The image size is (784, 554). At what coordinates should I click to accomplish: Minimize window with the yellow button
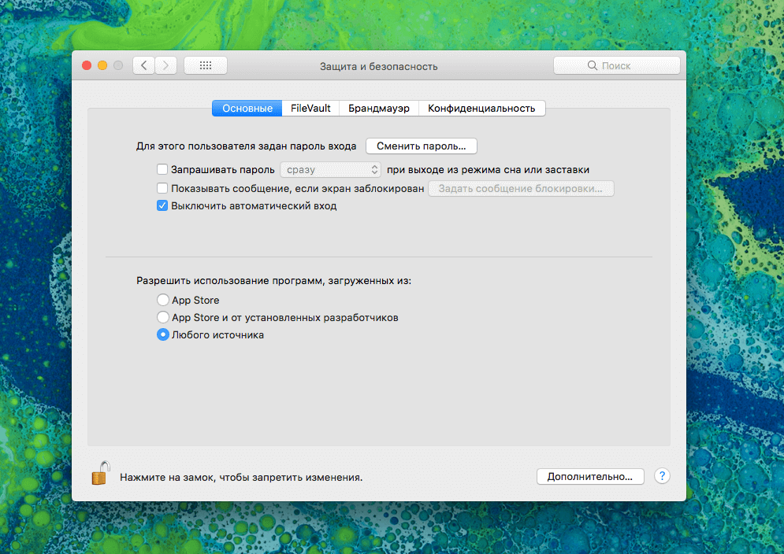pyautogui.click(x=102, y=66)
